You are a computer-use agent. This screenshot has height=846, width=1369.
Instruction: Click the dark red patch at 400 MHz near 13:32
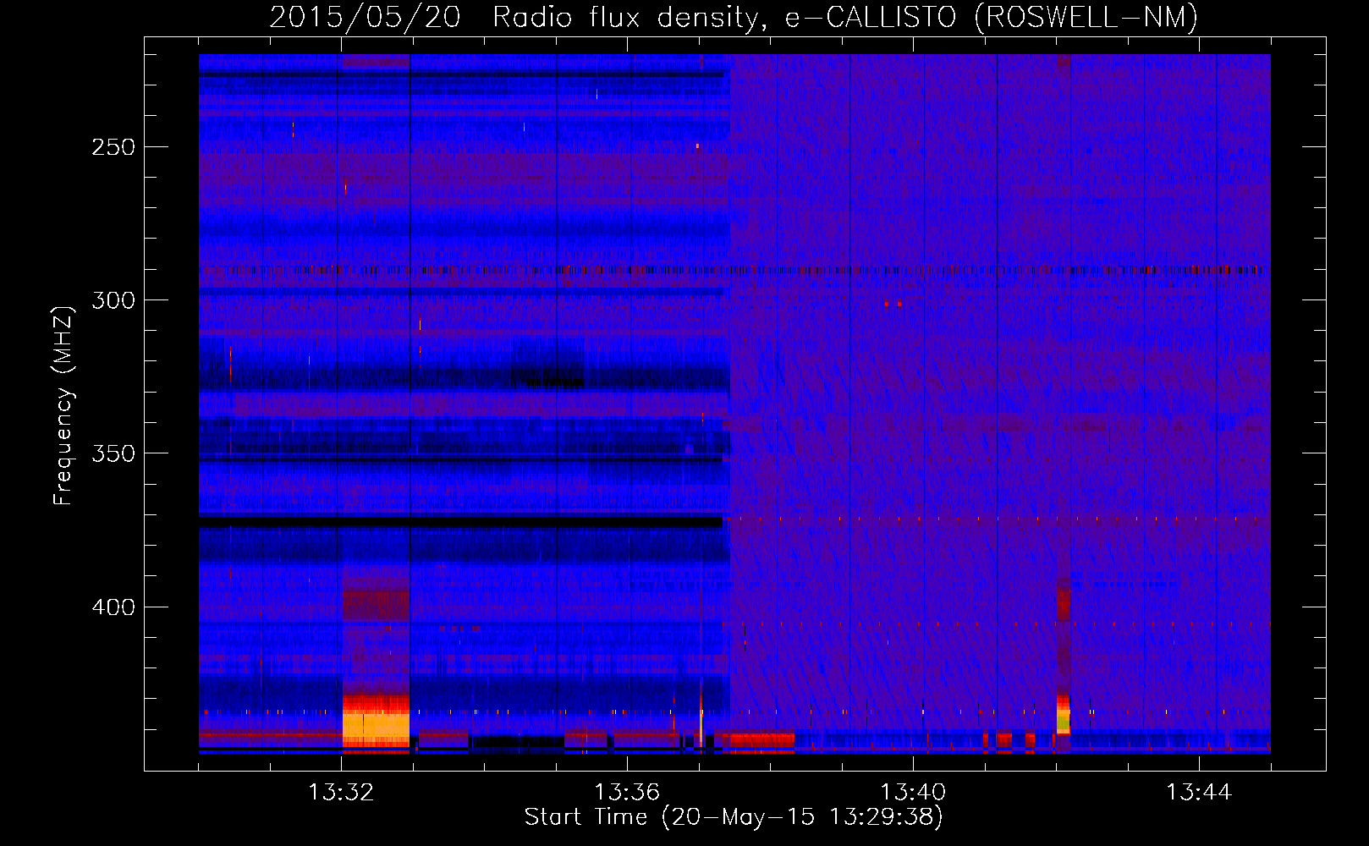[376, 604]
